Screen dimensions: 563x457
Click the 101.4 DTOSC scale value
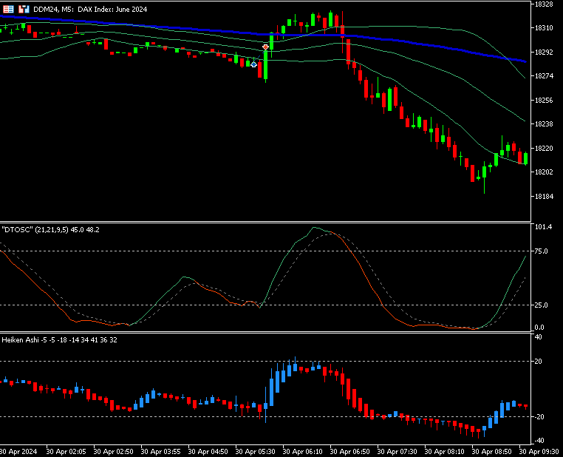(x=543, y=227)
